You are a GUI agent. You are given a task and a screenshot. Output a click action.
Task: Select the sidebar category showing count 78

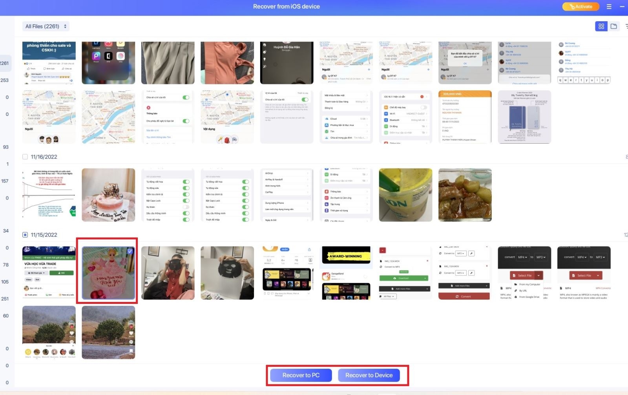[5, 265]
